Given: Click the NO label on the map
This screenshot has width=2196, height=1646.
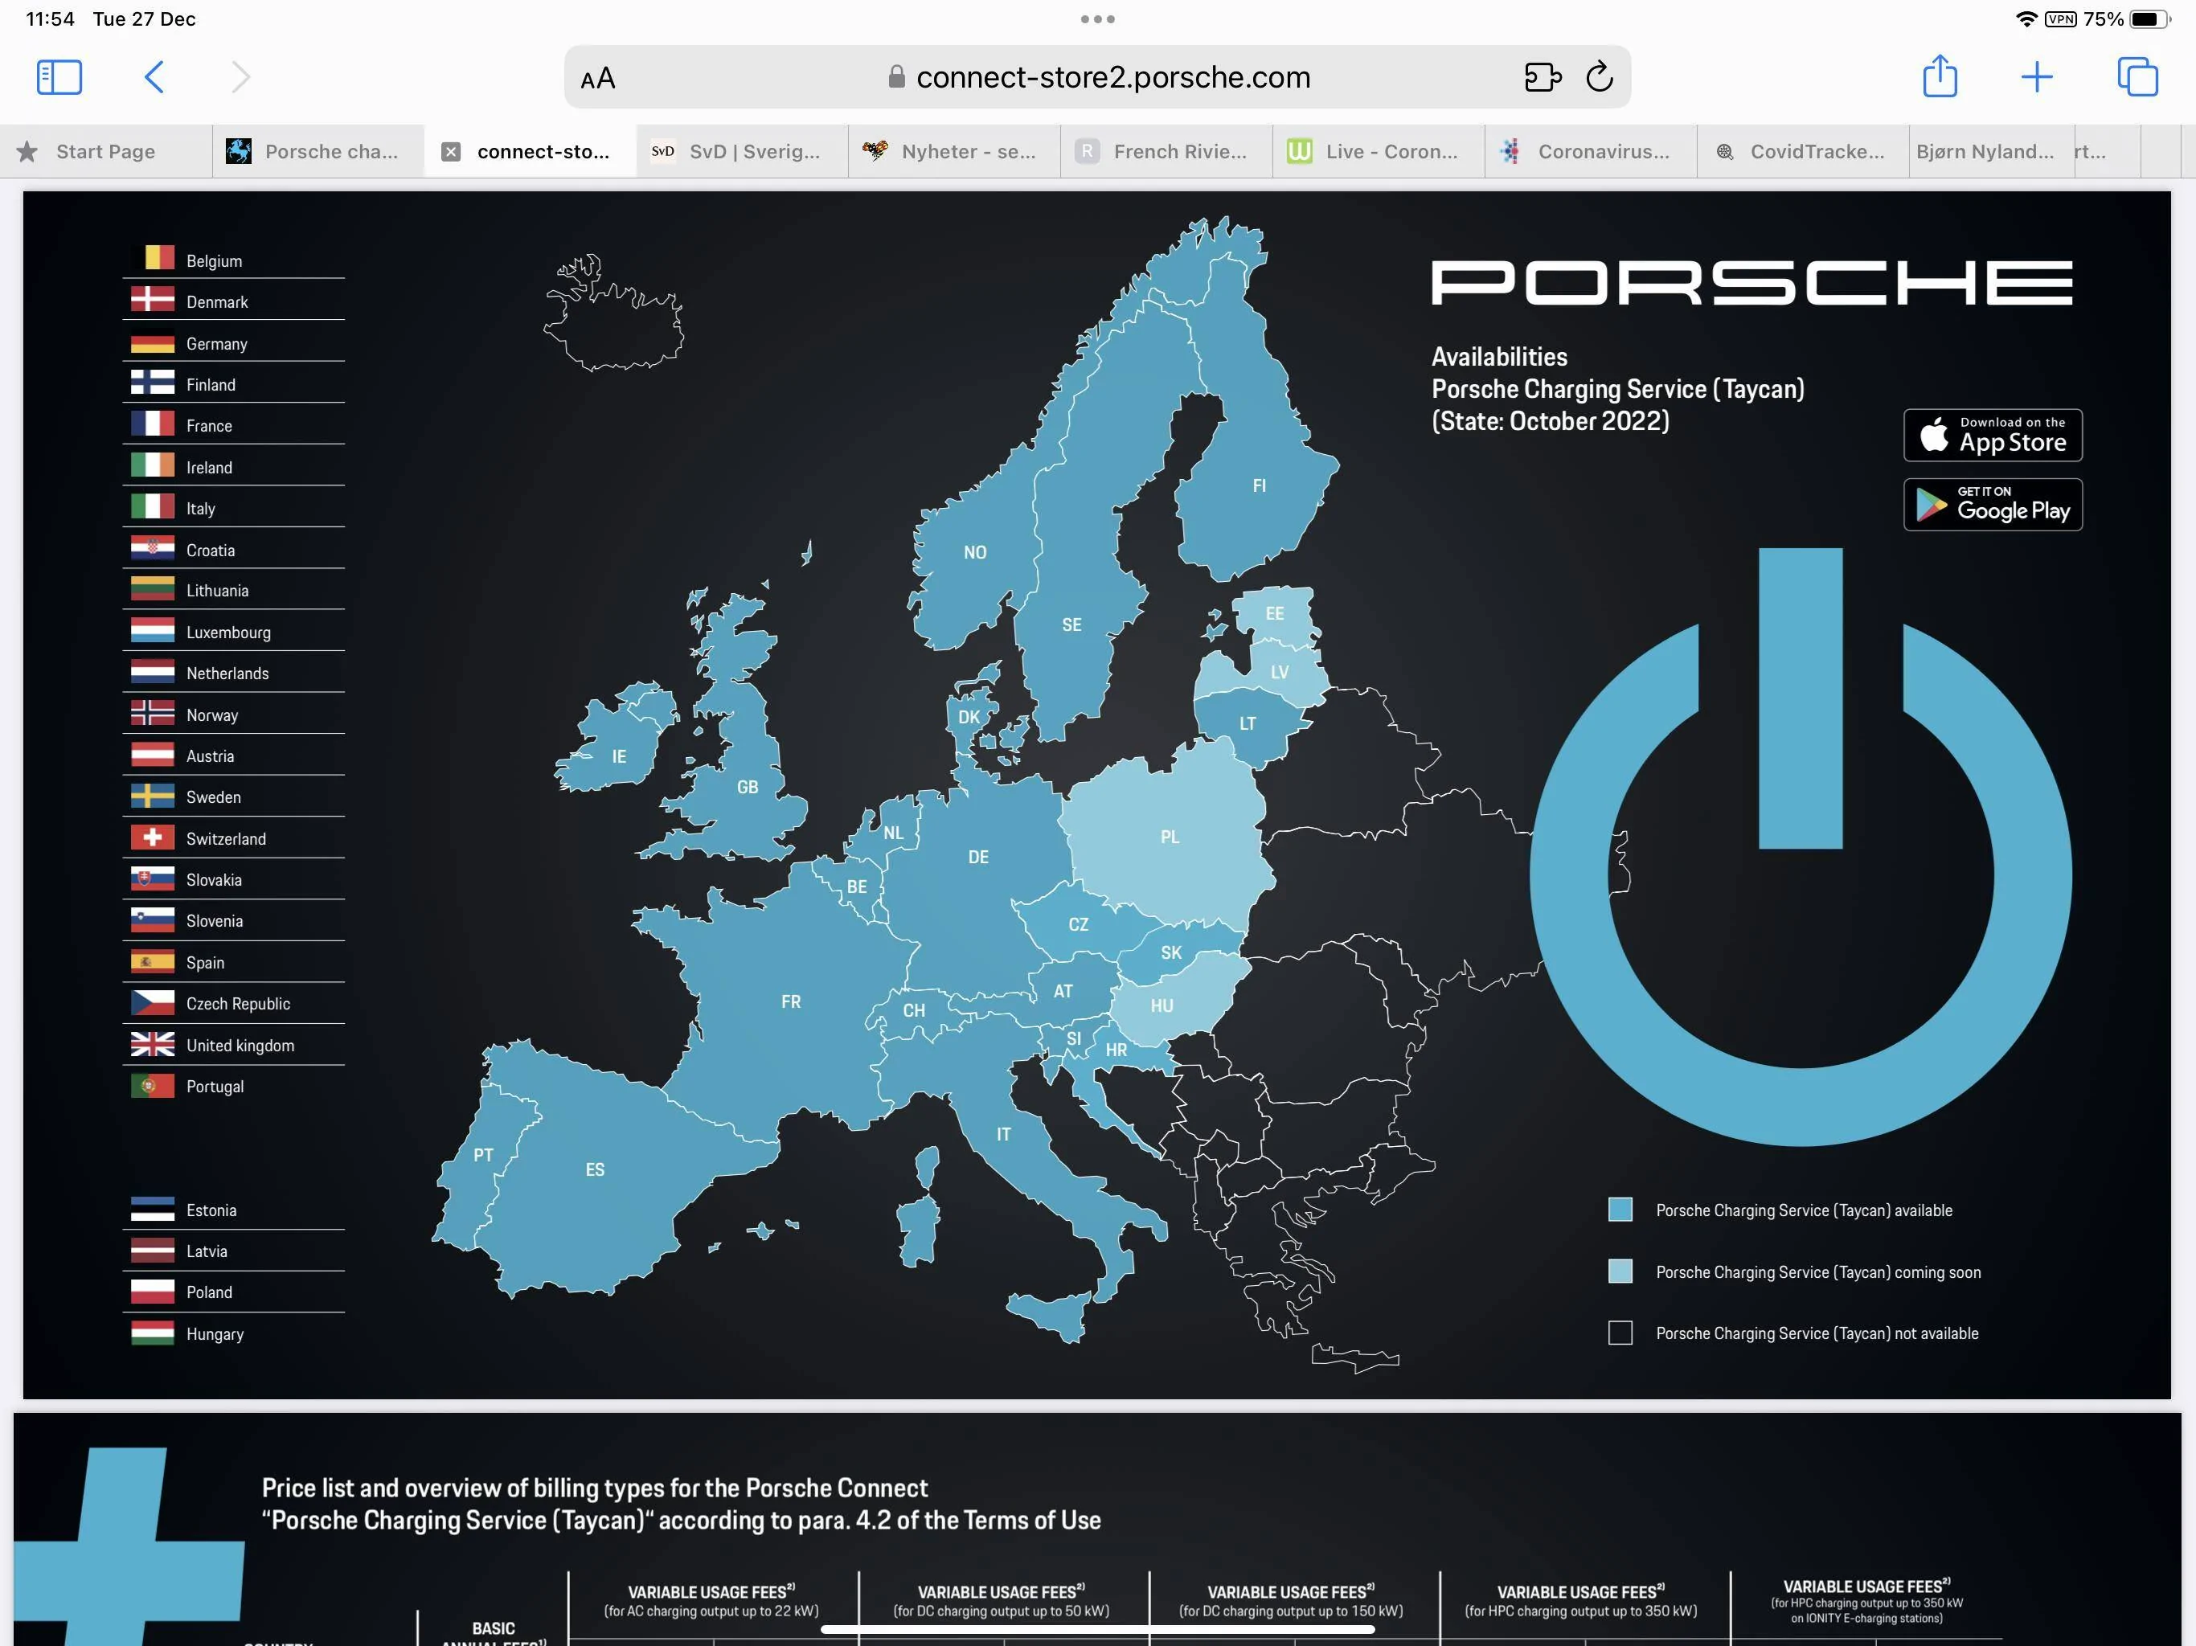Looking at the screenshot, I should coord(974,552).
